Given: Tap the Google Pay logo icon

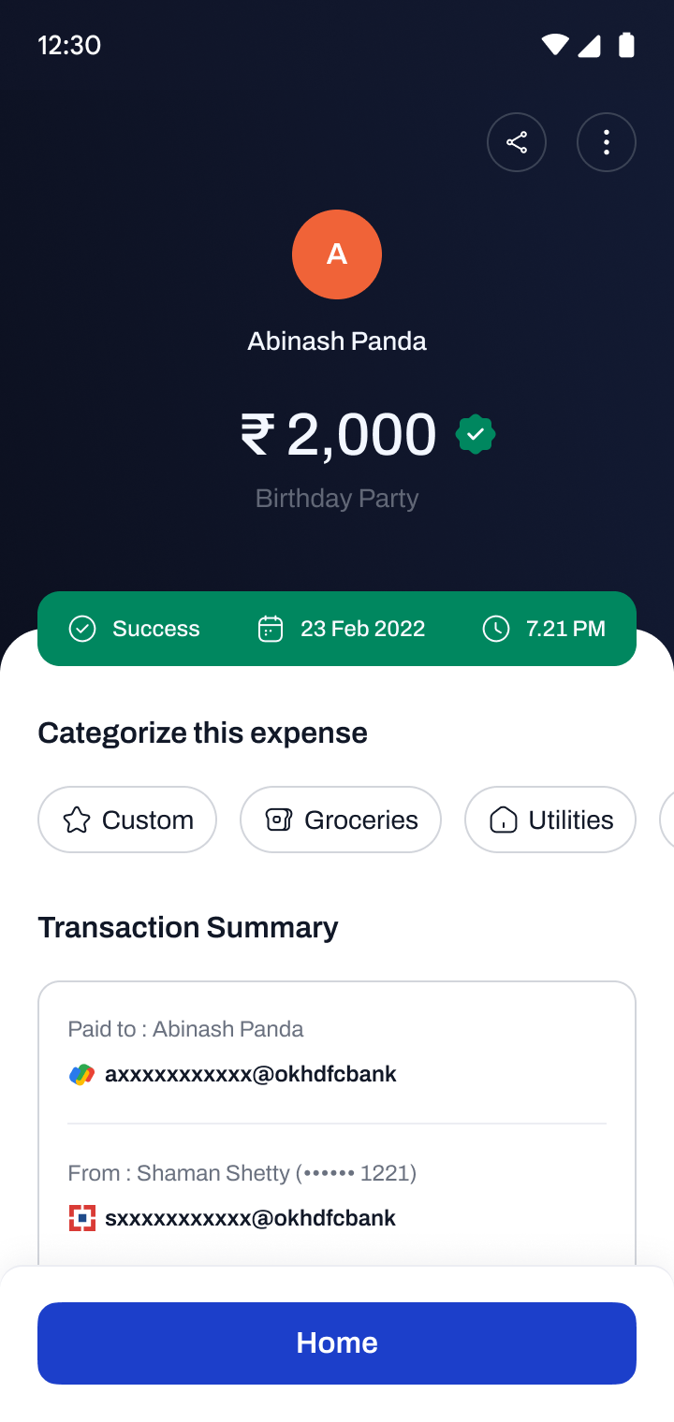Looking at the screenshot, I should [x=82, y=1074].
